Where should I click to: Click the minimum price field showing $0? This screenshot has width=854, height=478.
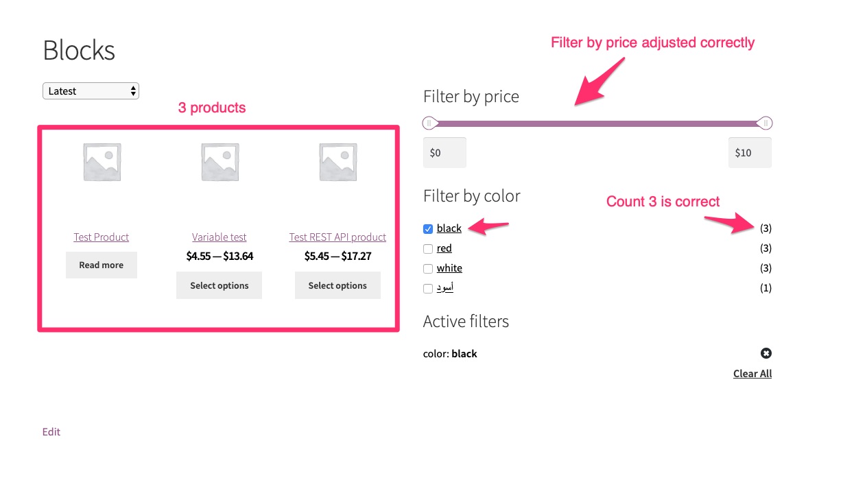pyautogui.click(x=444, y=152)
